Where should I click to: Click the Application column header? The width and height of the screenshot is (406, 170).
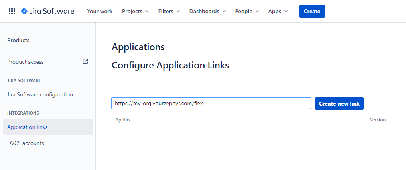pyautogui.click(x=122, y=120)
